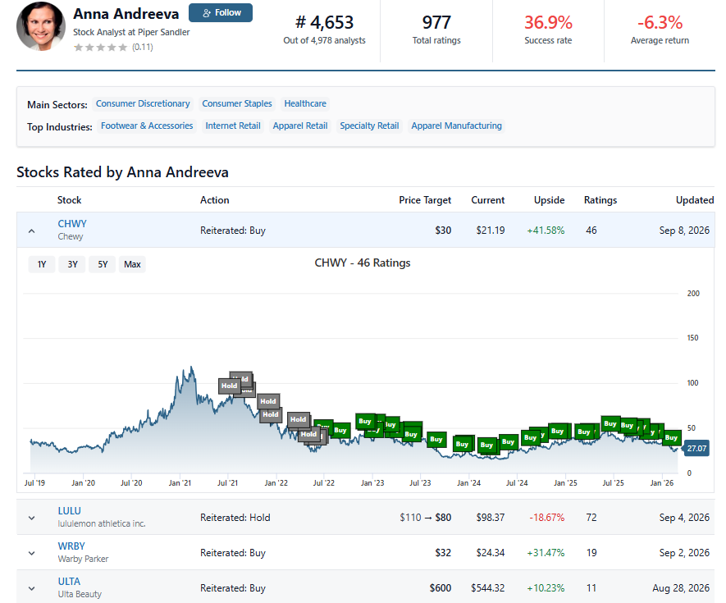Click the Follow button
Viewport: 726px width, 603px height.
click(x=221, y=12)
